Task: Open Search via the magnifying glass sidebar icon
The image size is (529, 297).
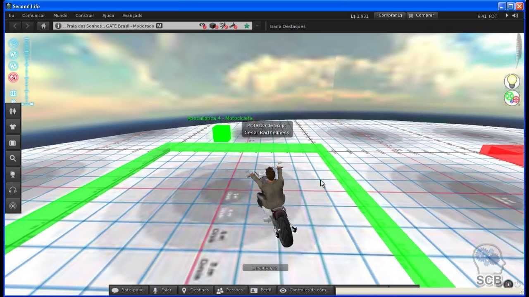Action: 13,158
